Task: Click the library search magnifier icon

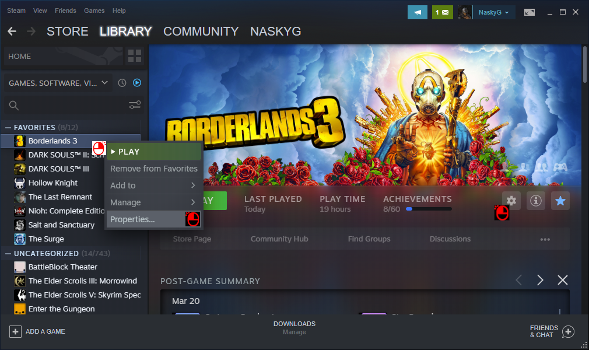Action: pyautogui.click(x=14, y=106)
